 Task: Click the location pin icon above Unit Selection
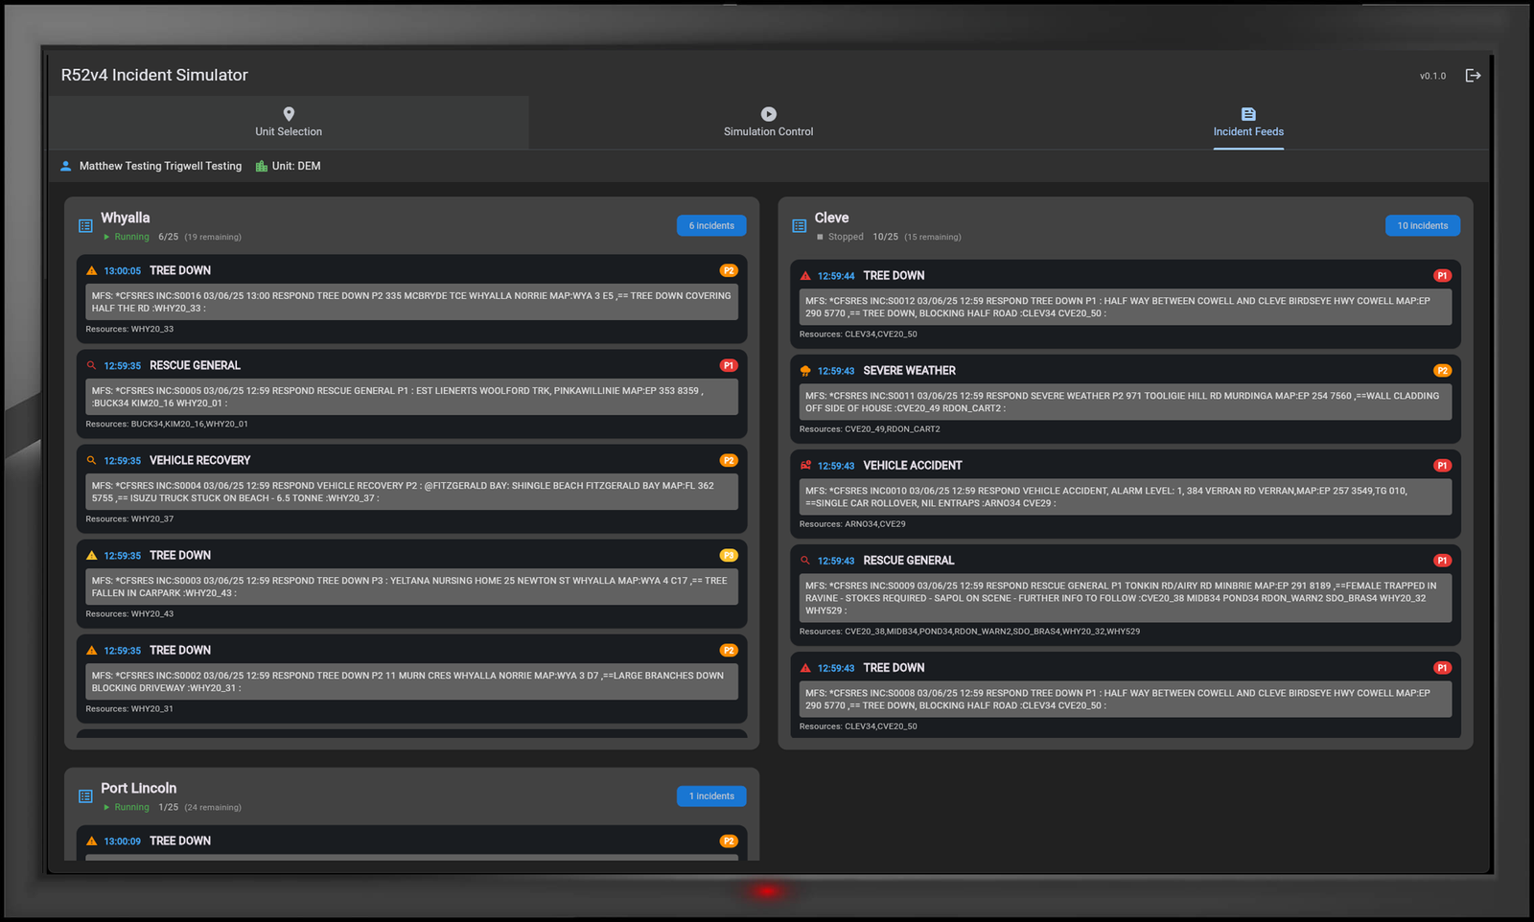pos(289,114)
